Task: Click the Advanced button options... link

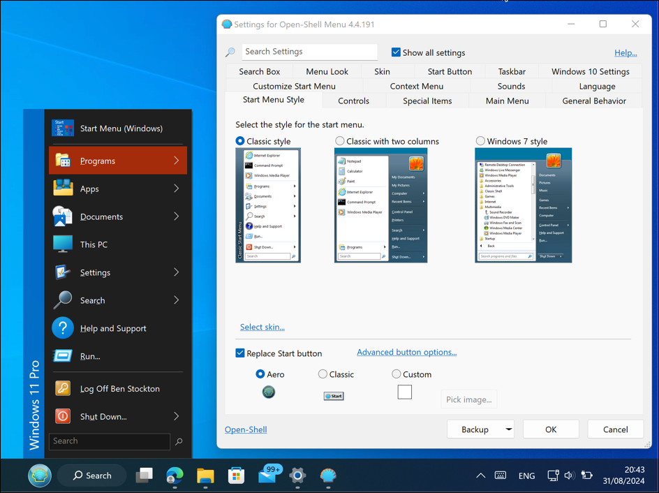Action: (x=406, y=353)
